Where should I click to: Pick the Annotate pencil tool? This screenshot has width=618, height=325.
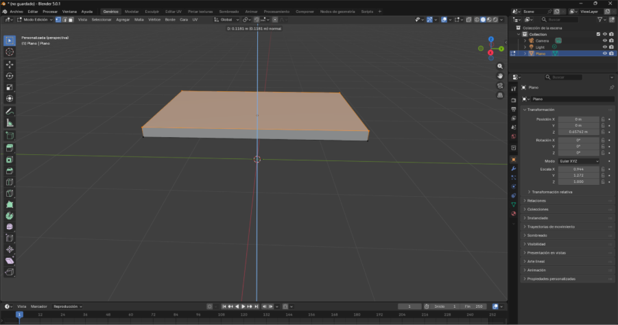point(10,111)
